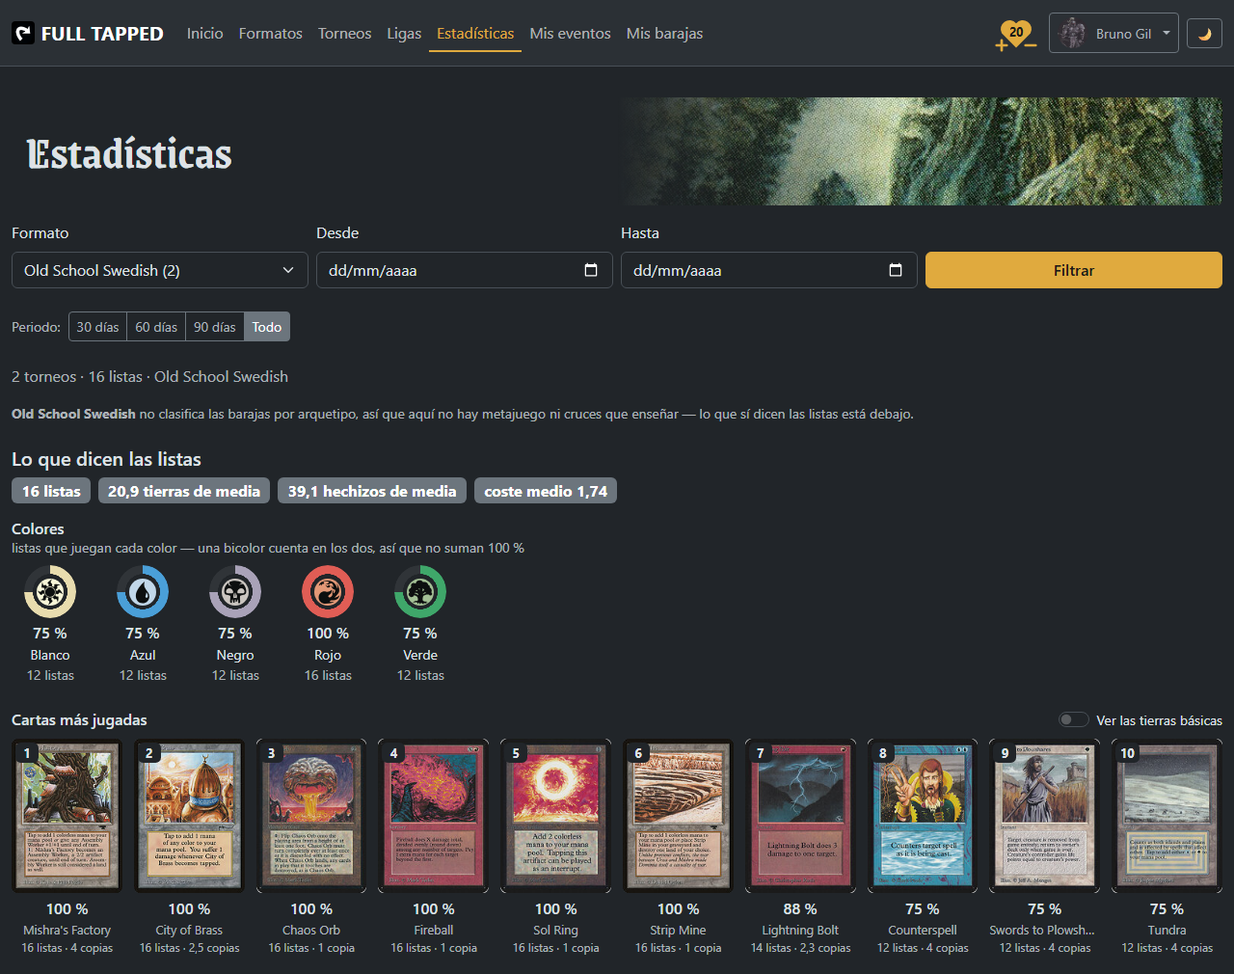Click the Full Tapped logo icon
This screenshot has height=974, width=1234.
pyautogui.click(x=23, y=34)
